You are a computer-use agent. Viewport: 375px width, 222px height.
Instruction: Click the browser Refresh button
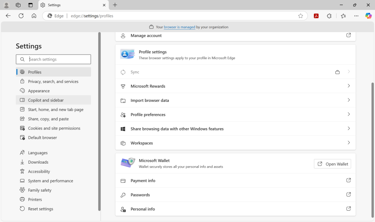pos(21,16)
